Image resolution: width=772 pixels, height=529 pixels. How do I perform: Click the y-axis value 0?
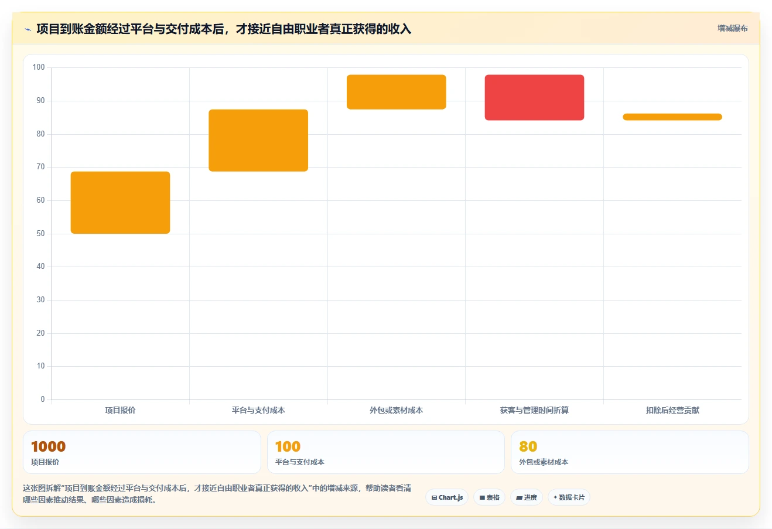43,400
